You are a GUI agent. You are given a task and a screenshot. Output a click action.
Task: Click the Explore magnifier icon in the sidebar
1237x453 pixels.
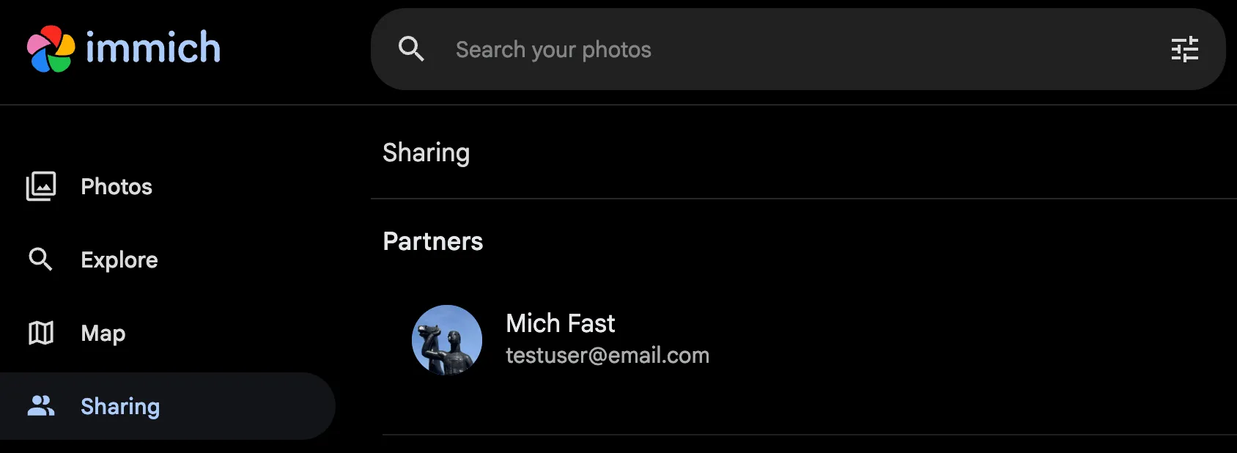(x=40, y=259)
